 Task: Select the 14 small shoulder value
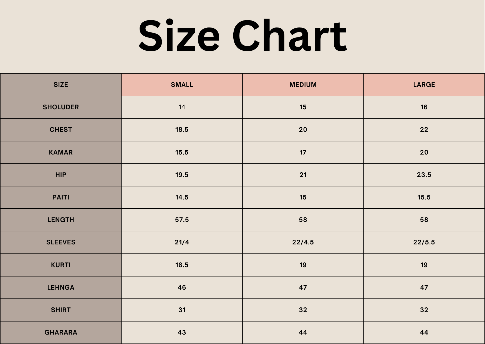[182, 107]
